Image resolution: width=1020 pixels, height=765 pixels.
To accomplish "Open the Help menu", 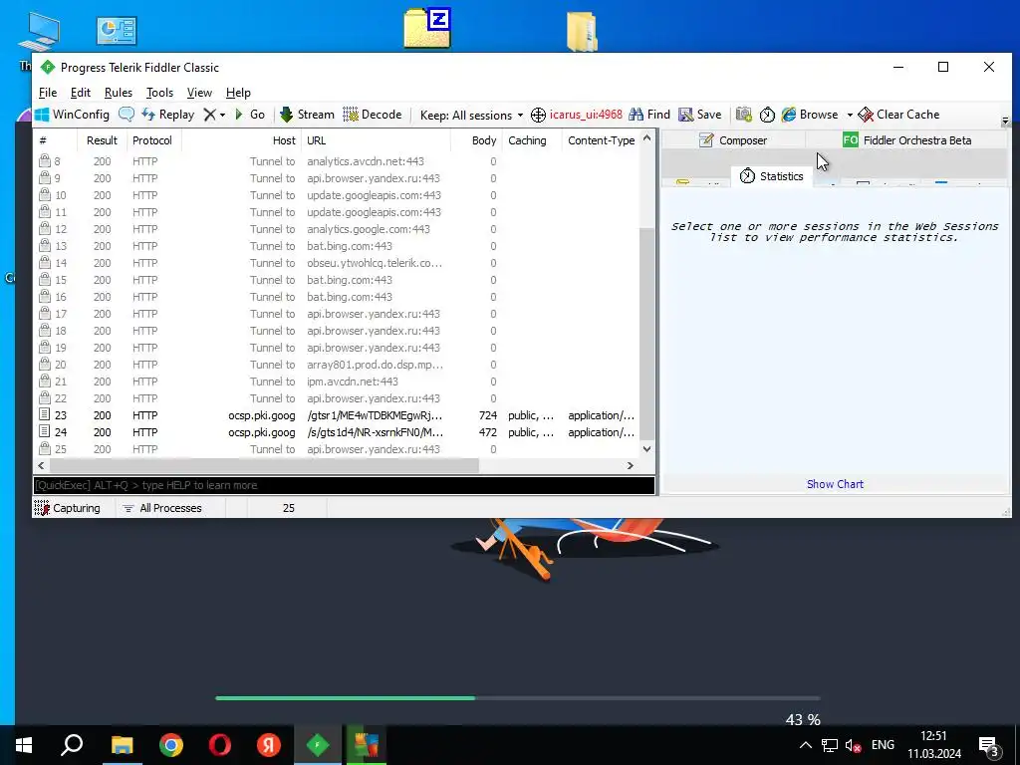I will [238, 93].
